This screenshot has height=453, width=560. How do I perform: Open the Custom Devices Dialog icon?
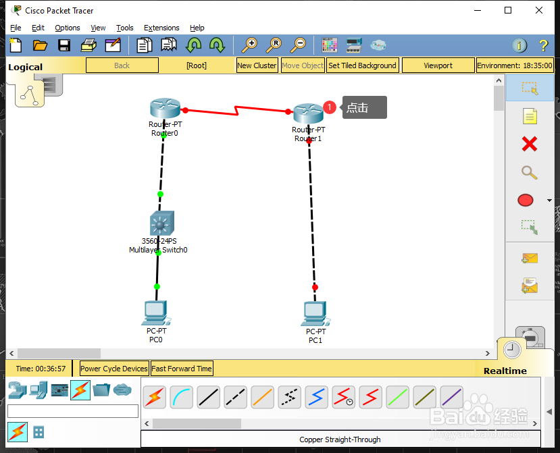(x=354, y=45)
